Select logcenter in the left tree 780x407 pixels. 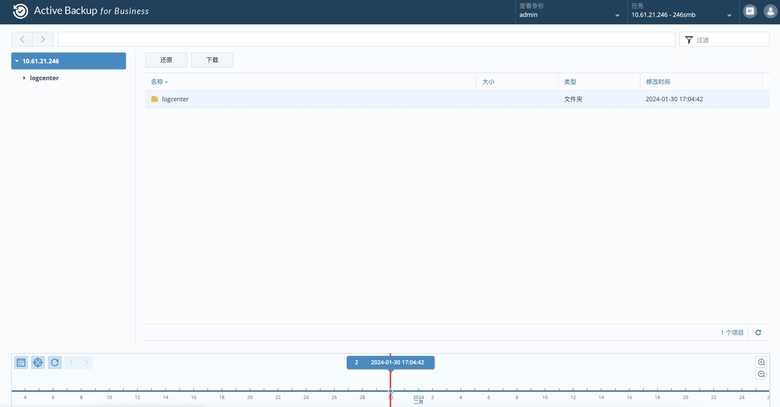tap(44, 78)
